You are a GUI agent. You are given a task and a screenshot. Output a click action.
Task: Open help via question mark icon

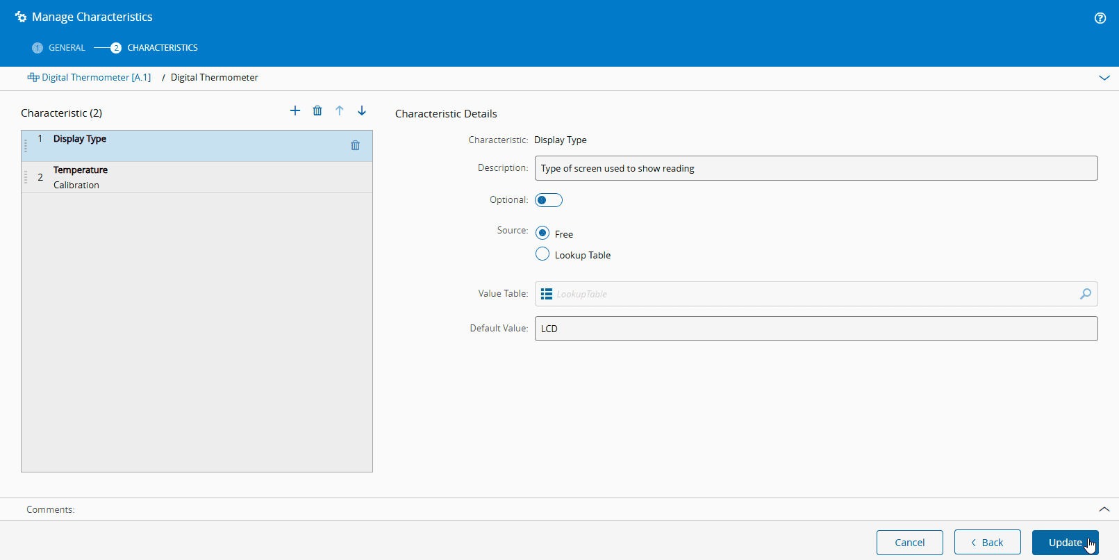(1100, 18)
